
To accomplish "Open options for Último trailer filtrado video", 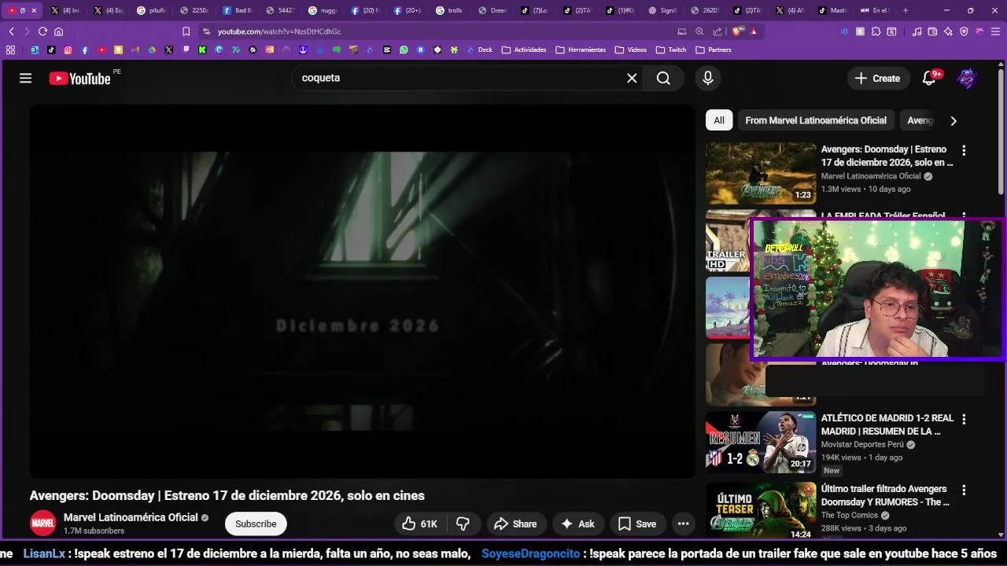I will pyautogui.click(x=964, y=490).
